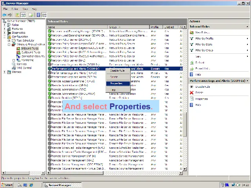Open Filter by Group submenu
Screen dimensions: 251x188
(x=204, y=51)
